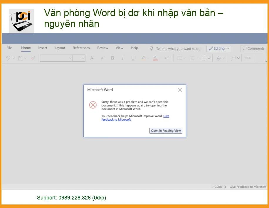
Task: Click the 100% zoom level
Action: coord(218,187)
